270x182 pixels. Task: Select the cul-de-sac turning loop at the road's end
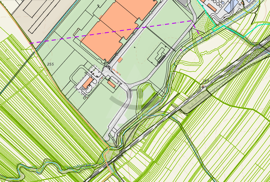point(107,137)
